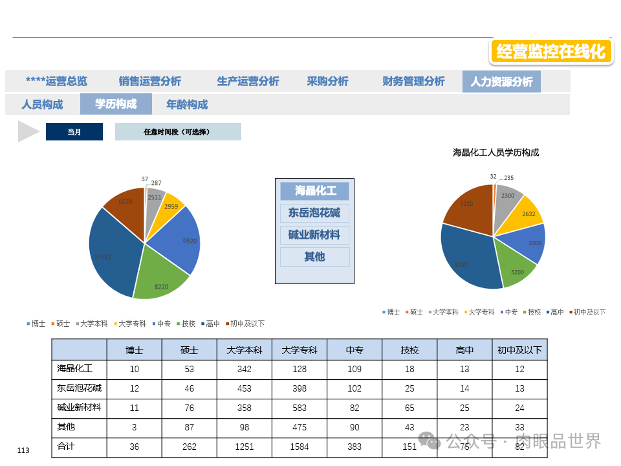
Task: Open the 人员构成 sub-tab
Action: 43,105
